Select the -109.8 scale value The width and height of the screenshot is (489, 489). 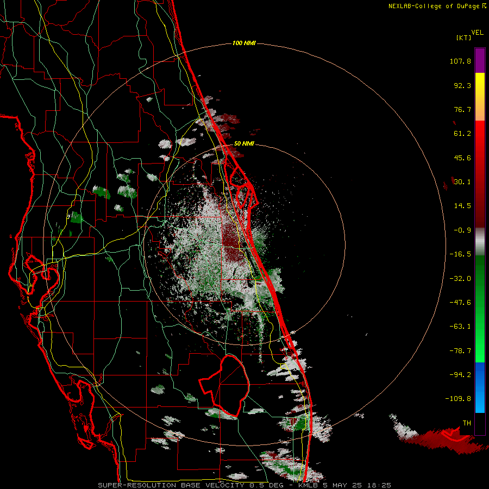coord(458,399)
